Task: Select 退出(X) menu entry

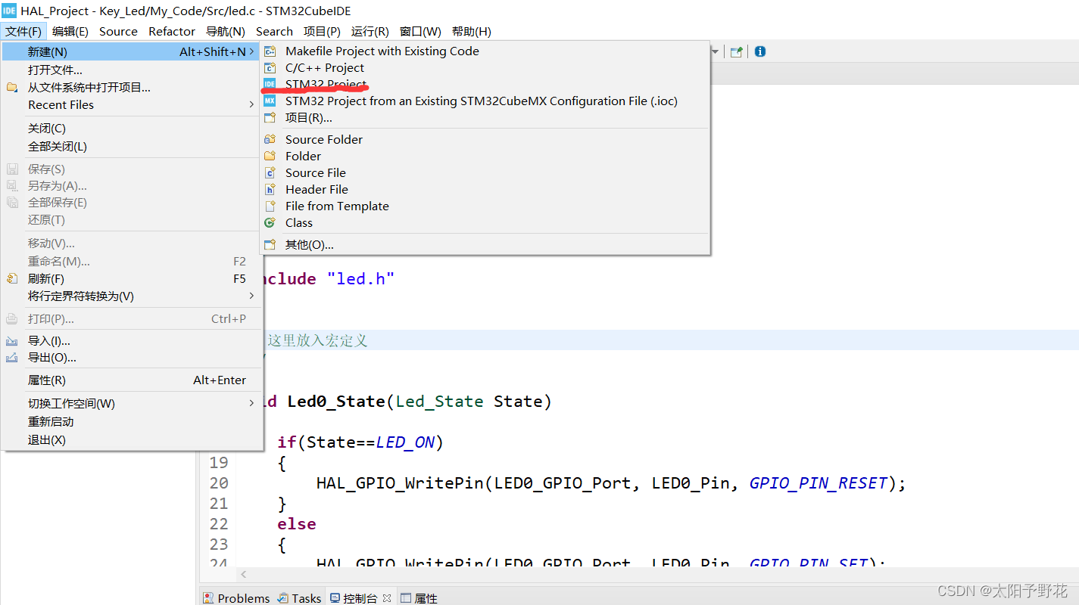Action: tap(132, 439)
